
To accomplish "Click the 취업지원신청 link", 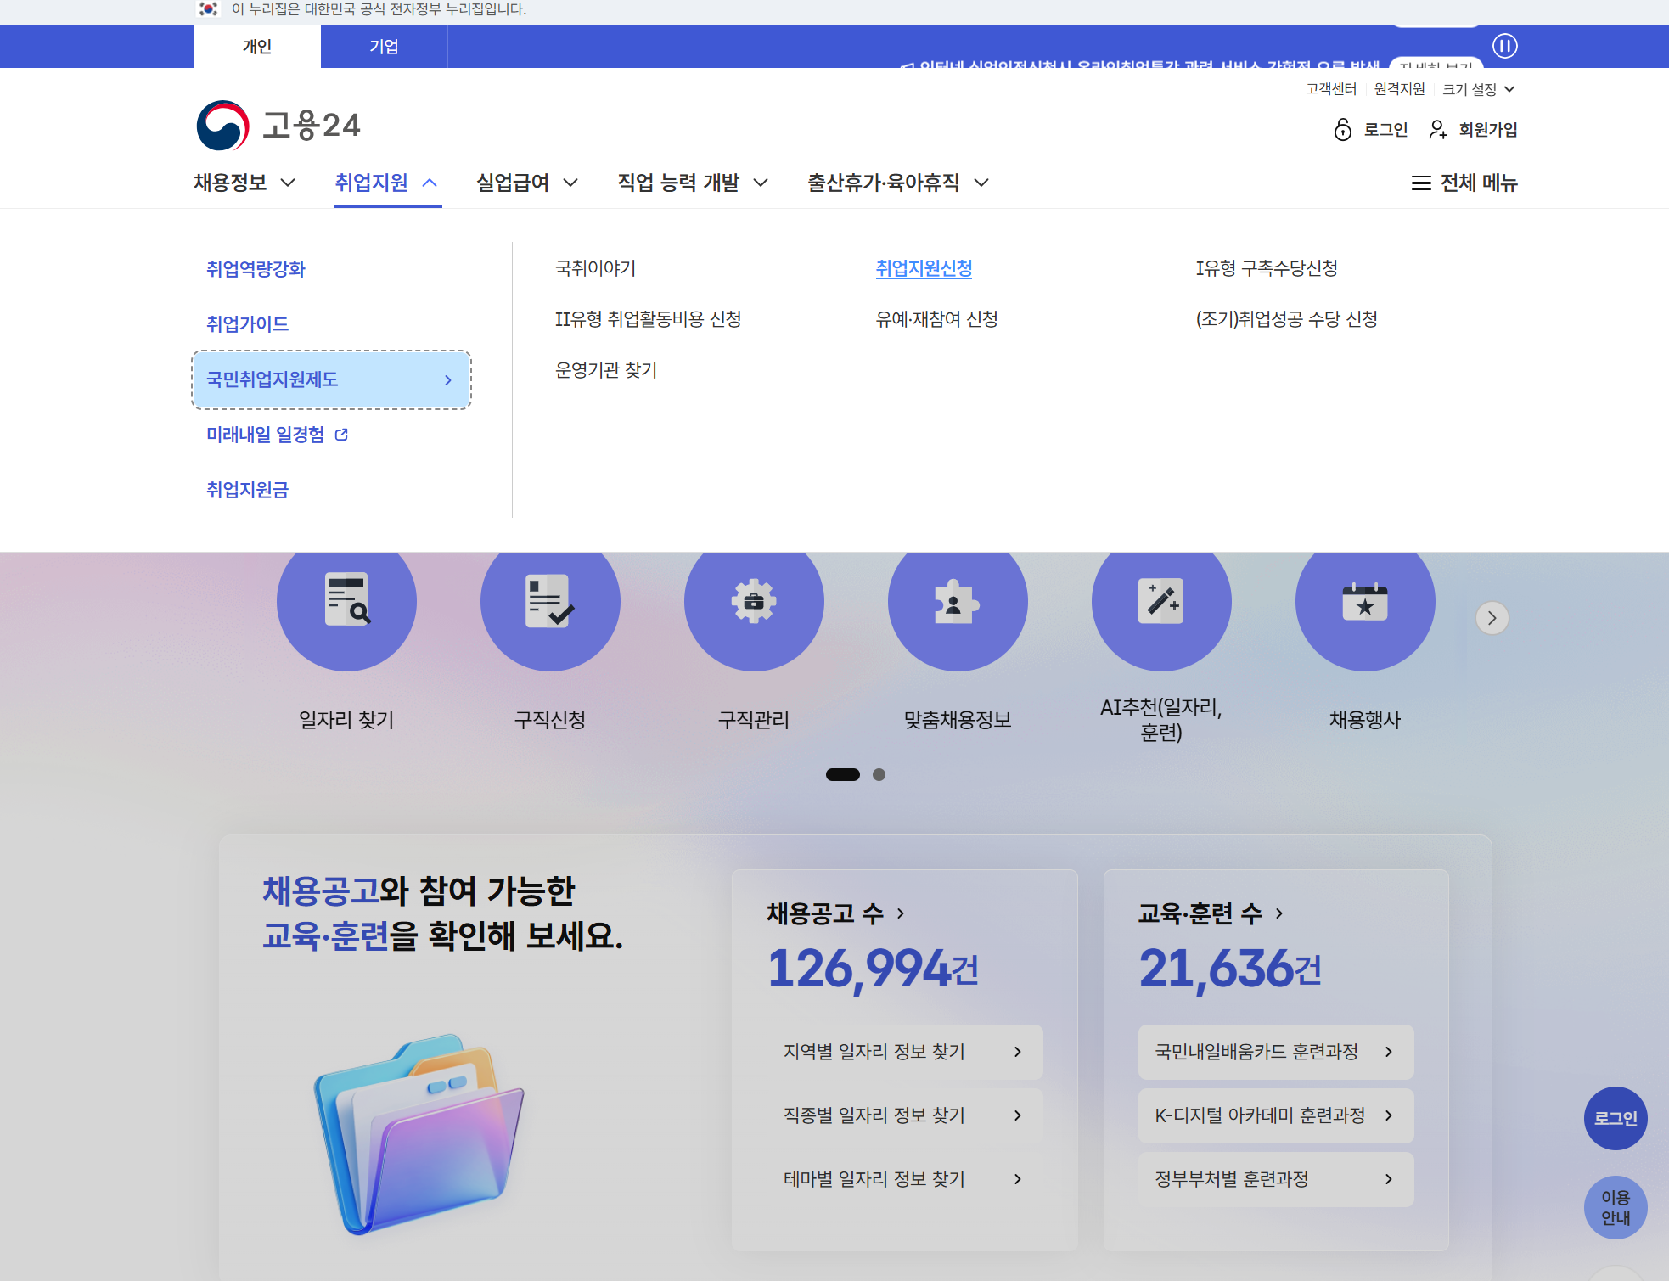I will coord(924,268).
